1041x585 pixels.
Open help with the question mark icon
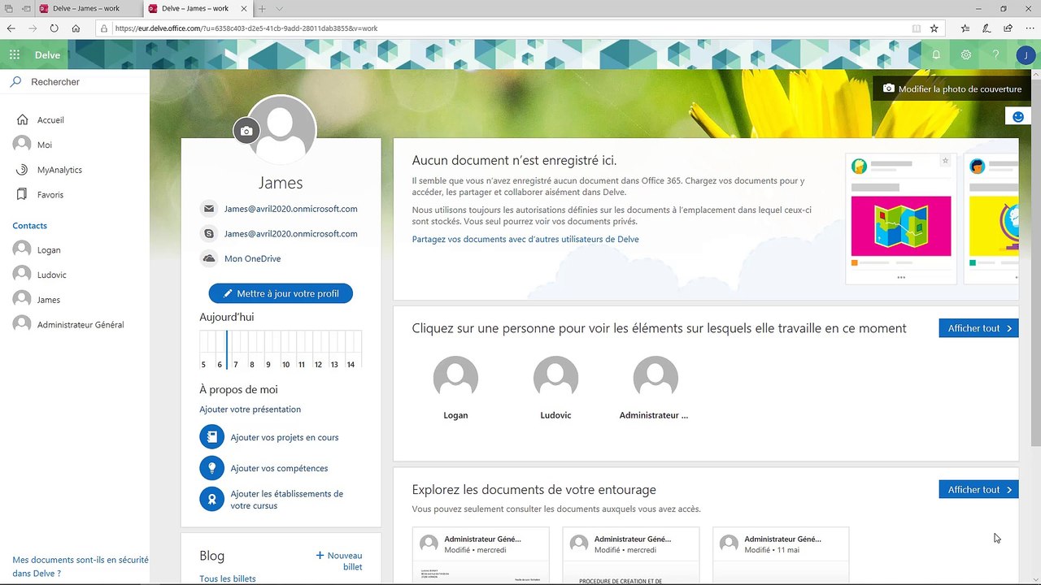coord(995,54)
